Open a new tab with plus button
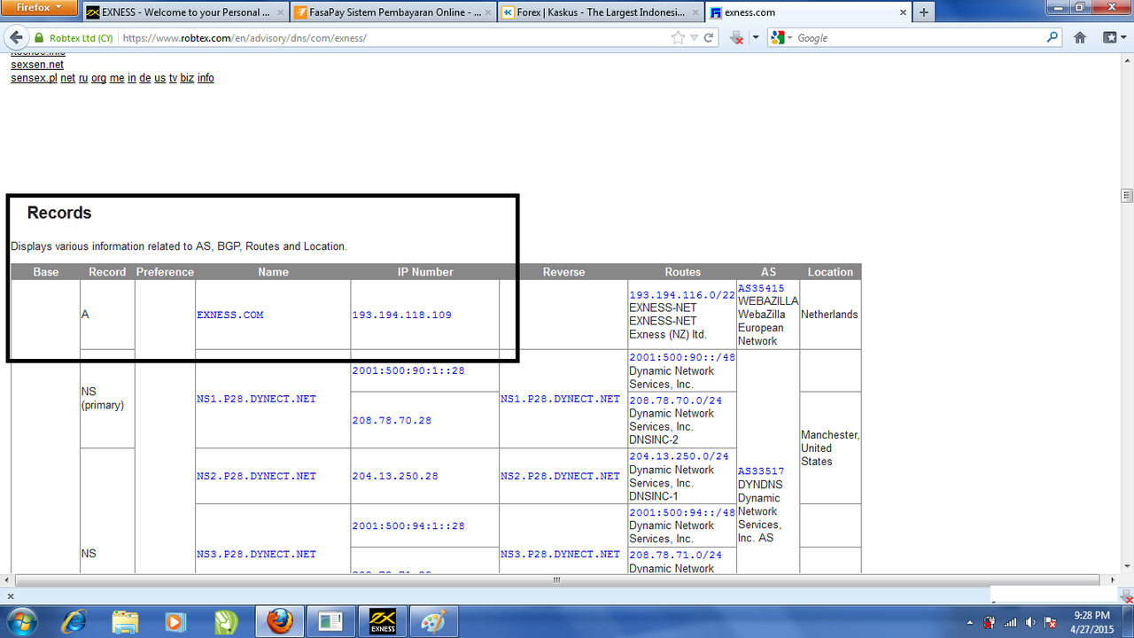The width and height of the screenshot is (1134, 638). coord(923,12)
